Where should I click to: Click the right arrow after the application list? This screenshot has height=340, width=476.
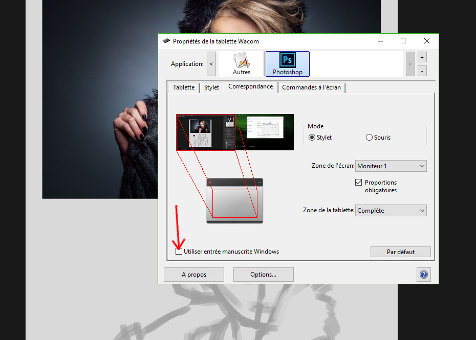coord(410,63)
